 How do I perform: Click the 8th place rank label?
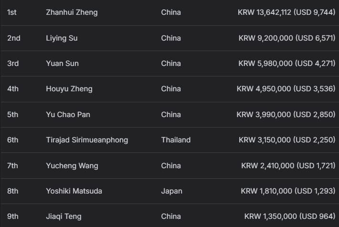click(13, 191)
